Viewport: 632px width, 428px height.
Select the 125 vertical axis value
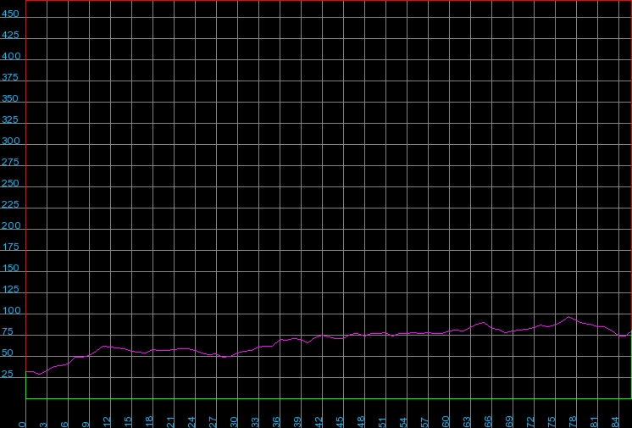pyautogui.click(x=11, y=289)
